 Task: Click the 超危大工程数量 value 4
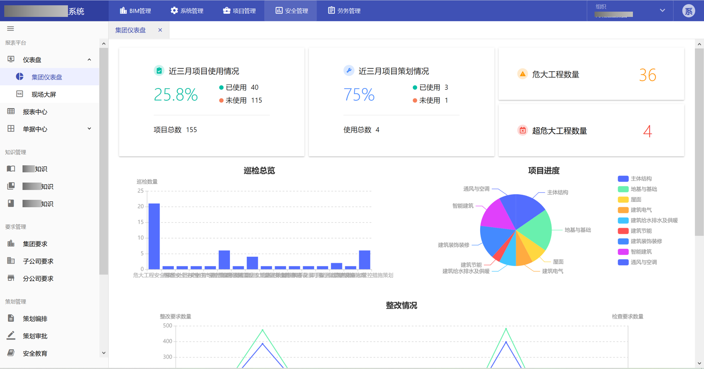[x=648, y=131]
